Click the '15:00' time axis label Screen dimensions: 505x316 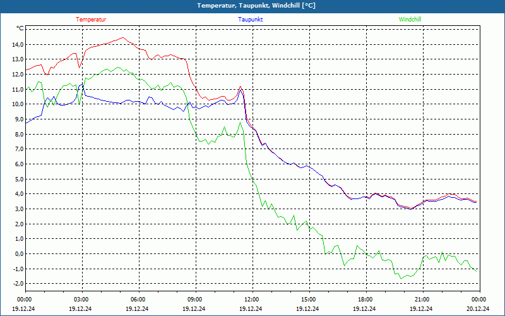(x=309, y=299)
